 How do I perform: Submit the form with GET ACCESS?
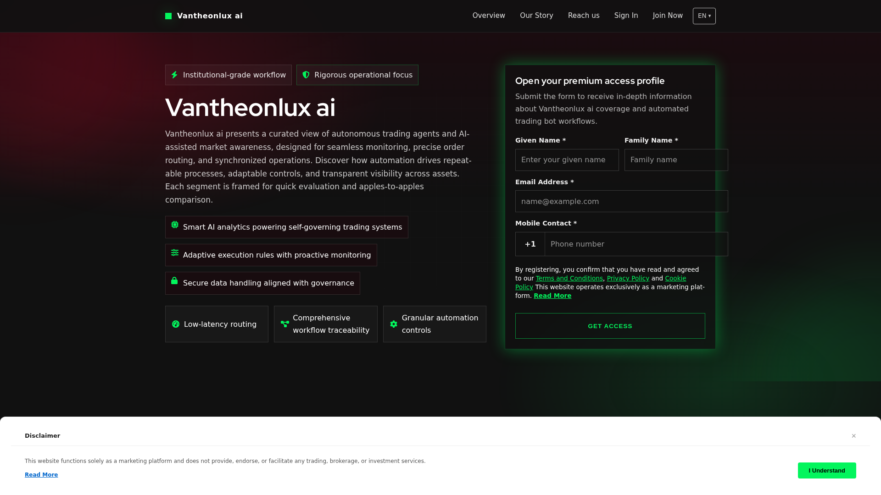click(610, 326)
